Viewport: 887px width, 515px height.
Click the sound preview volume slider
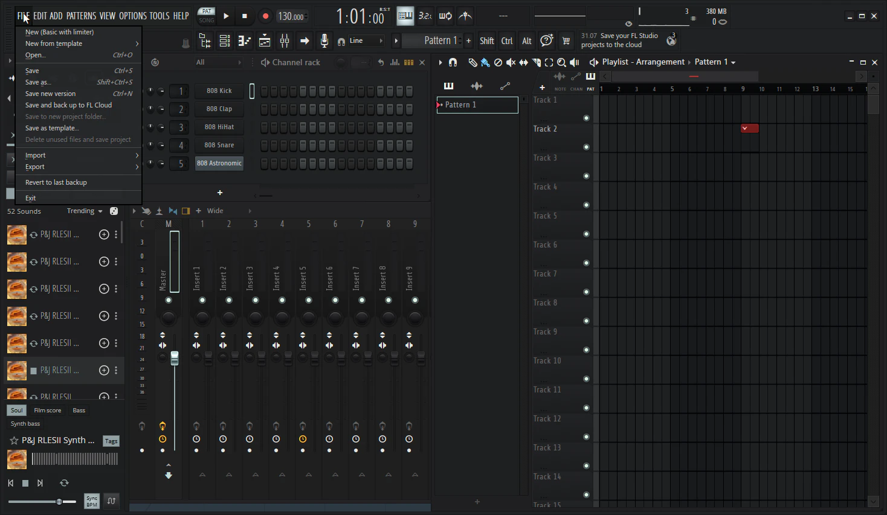point(42,502)
